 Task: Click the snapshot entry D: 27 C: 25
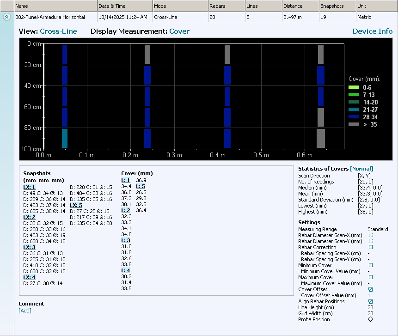(90, 211)
